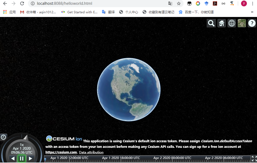
Task: Reload the helloworld.html page
Action: point(22,4)
